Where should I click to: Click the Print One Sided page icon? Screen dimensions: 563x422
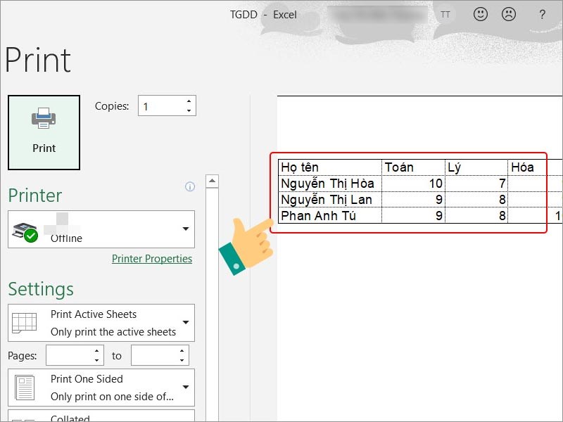(x=24, y=388)
